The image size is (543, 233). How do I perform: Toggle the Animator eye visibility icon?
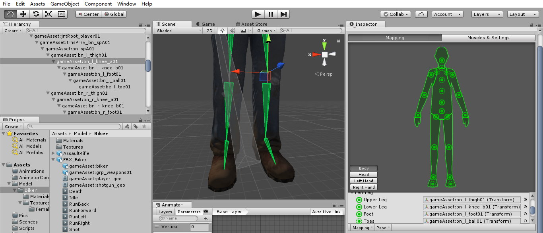[x=206, y=212]
